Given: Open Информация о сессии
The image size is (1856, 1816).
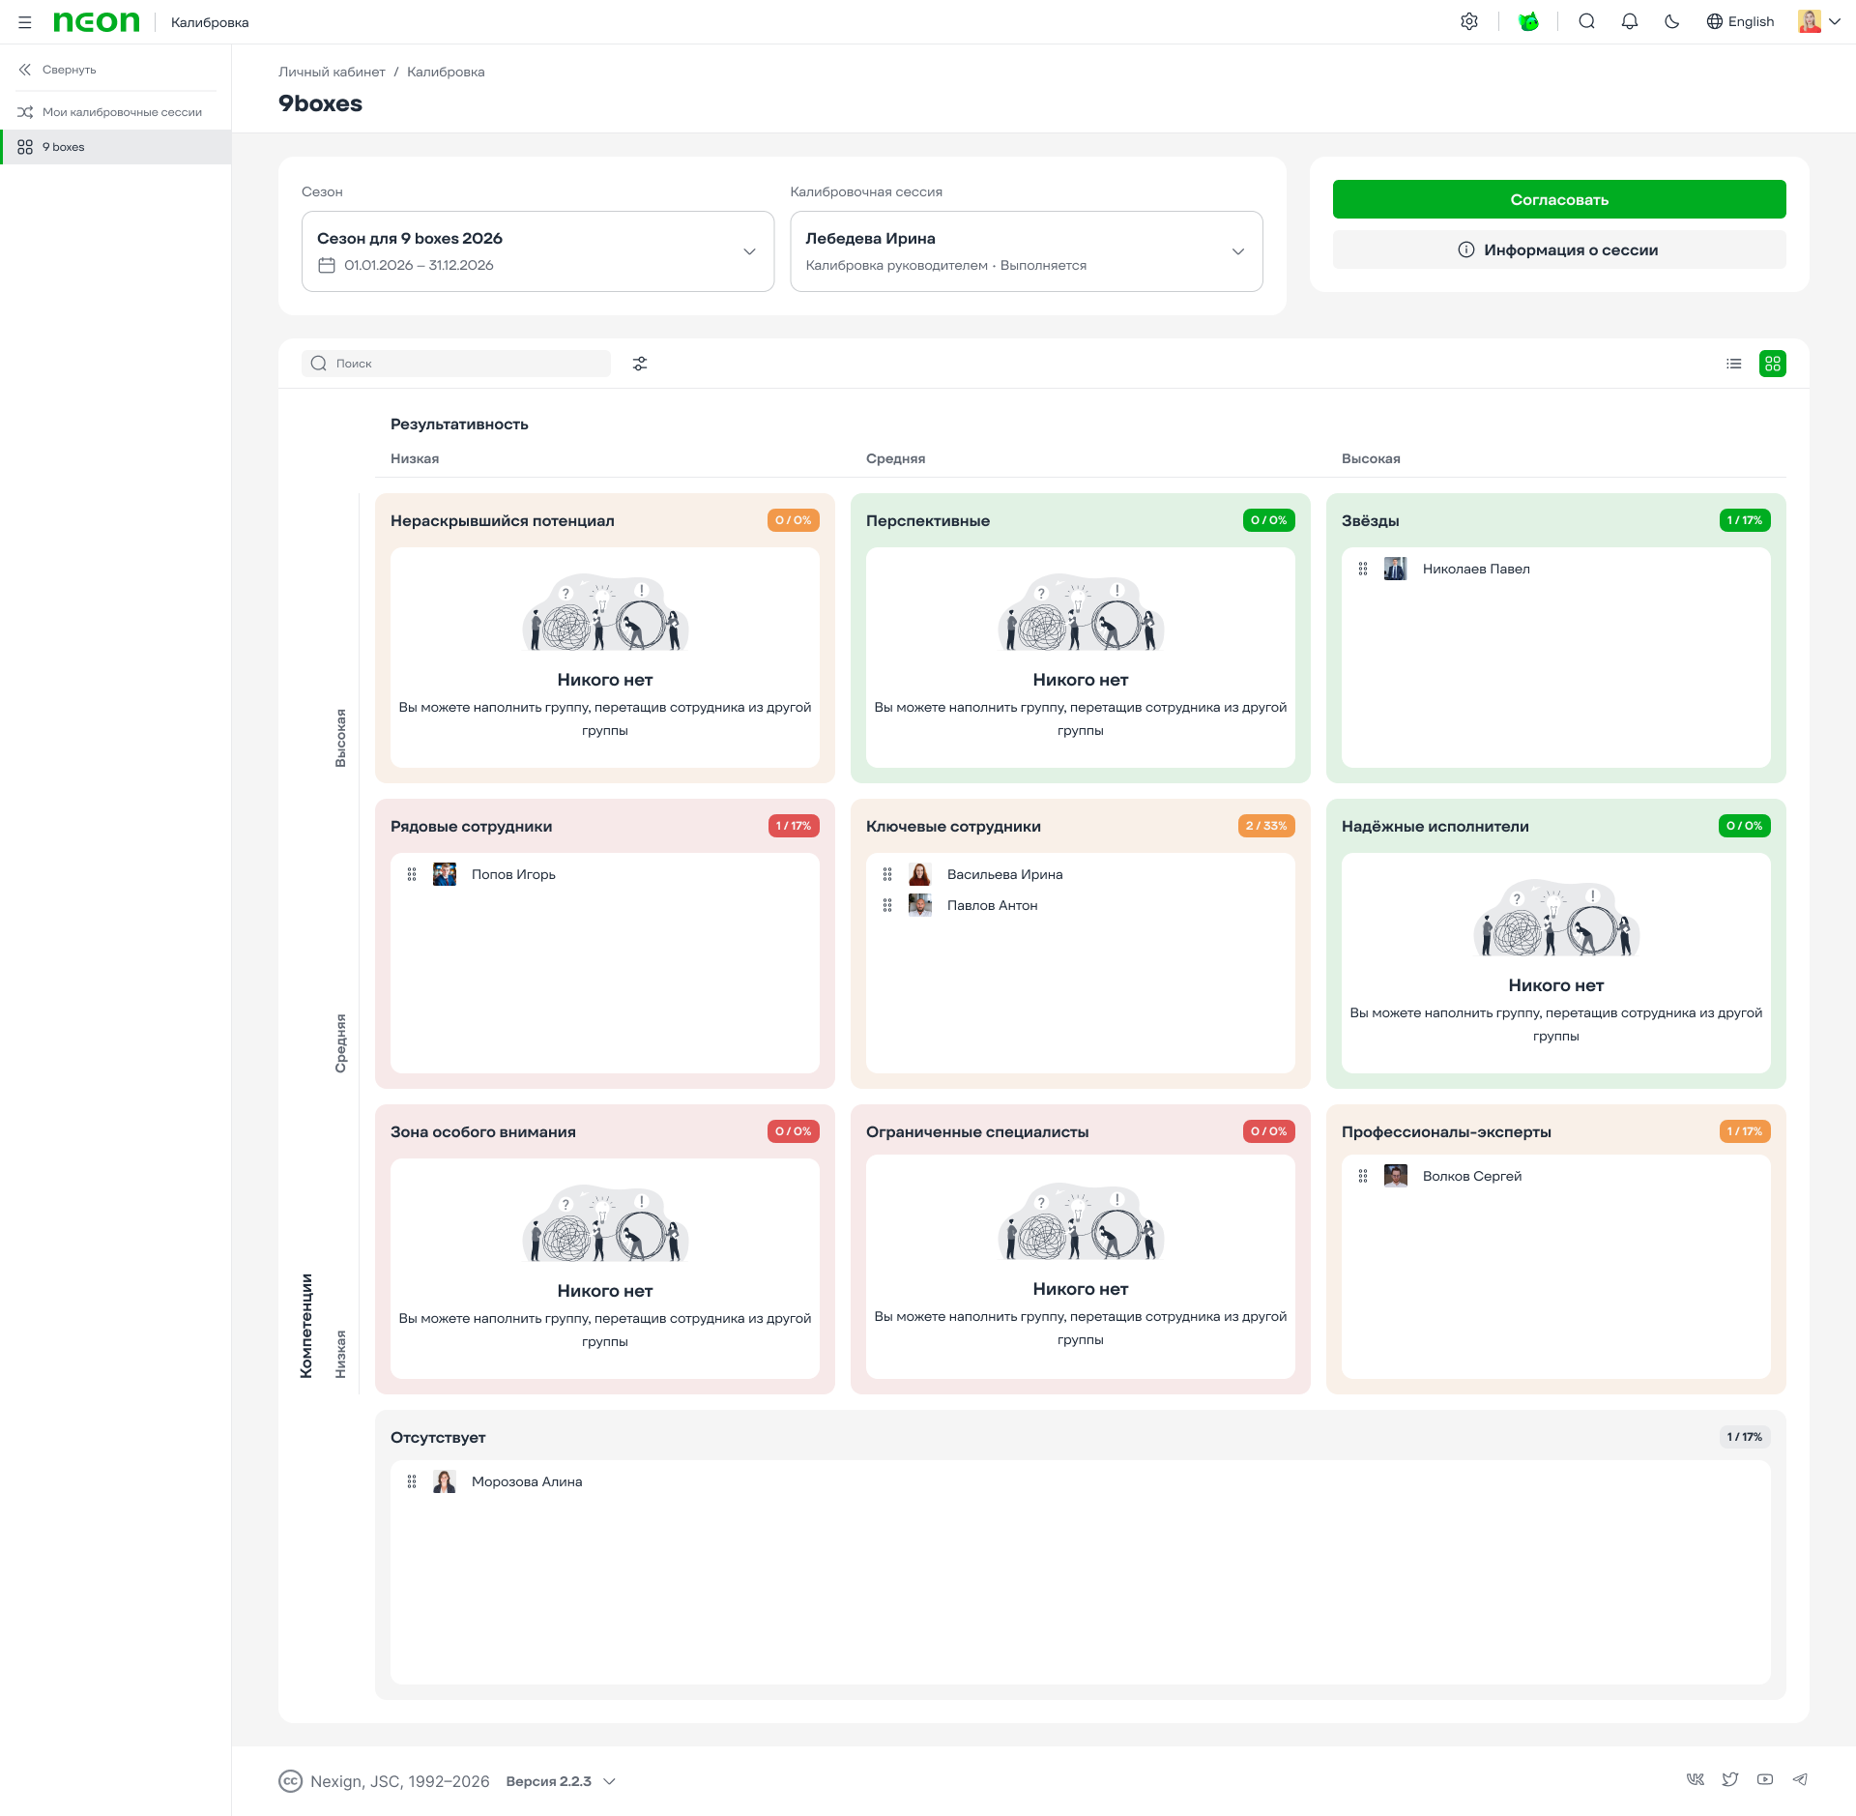Looking at the screenshot, I should pos(1559,249).
